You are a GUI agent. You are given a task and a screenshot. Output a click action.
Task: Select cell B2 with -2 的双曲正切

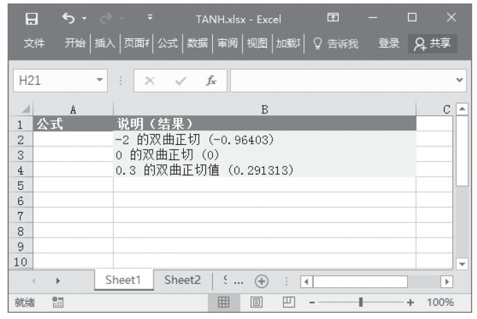265,139
